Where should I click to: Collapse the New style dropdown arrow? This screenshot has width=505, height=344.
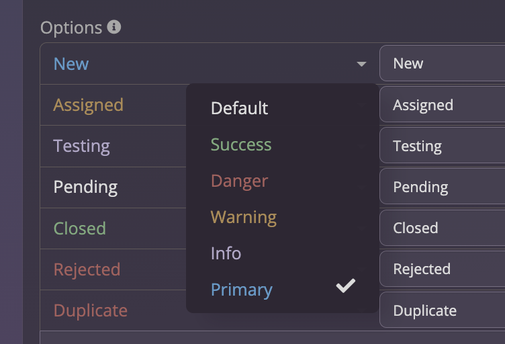361,64
